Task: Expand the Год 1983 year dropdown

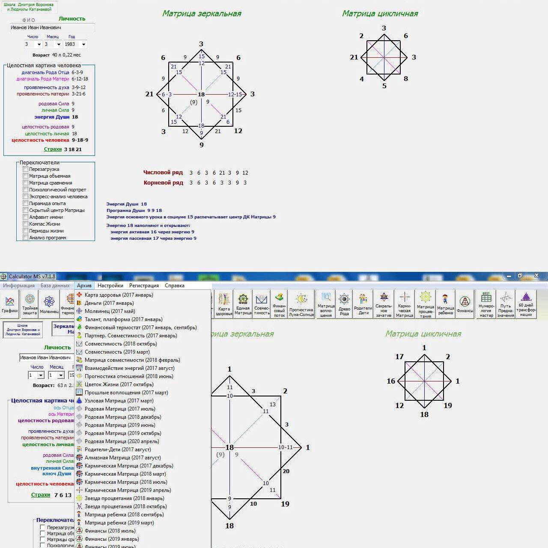Action: [x=83, y=45]
